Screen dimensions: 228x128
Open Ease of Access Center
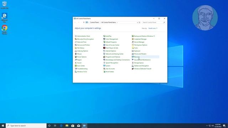(x=112, y=45)
